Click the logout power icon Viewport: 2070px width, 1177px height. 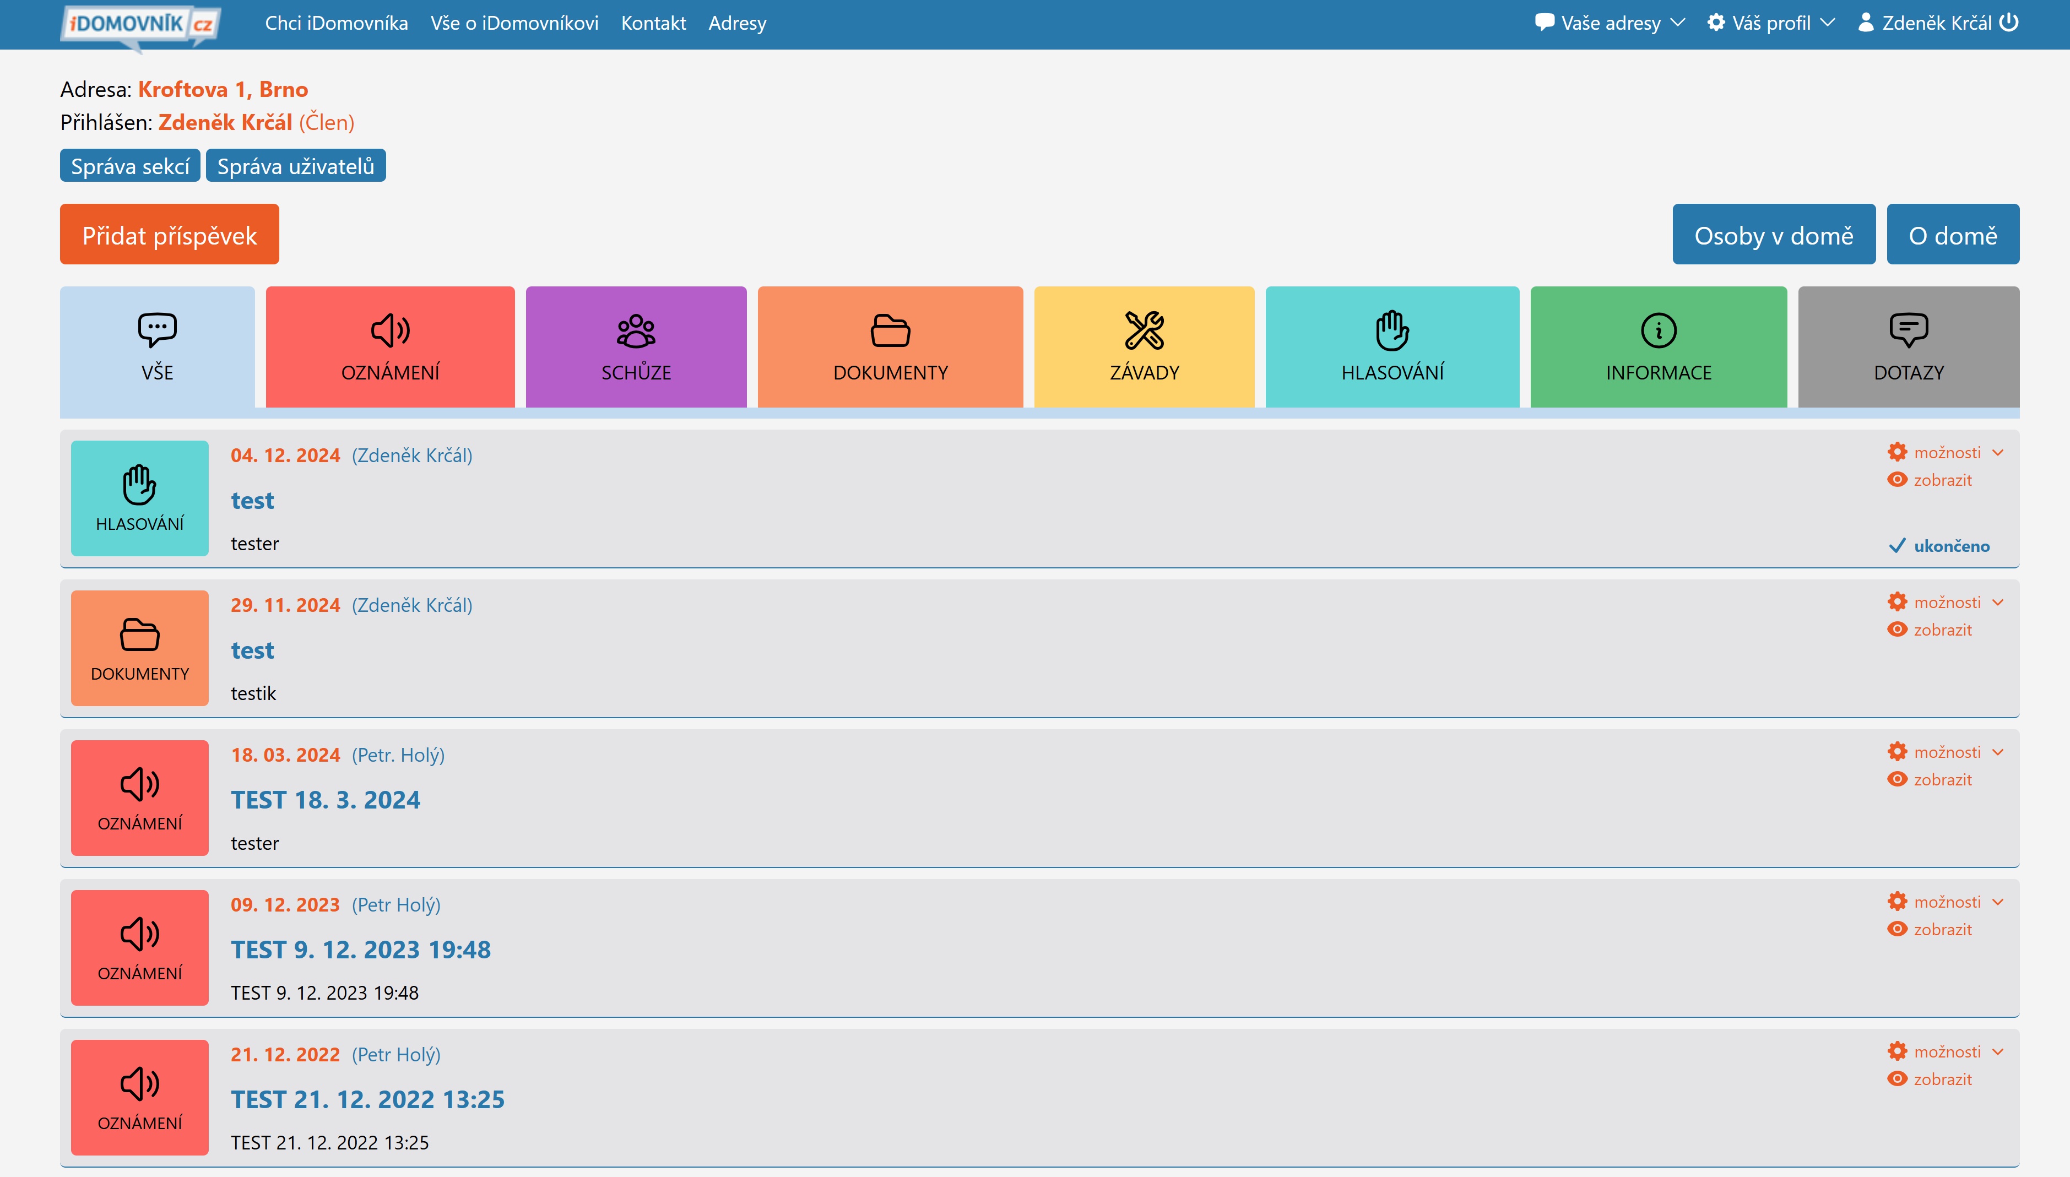tap(2008, 23)
